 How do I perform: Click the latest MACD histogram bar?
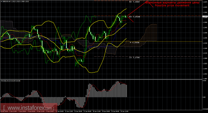pyautogui.click(x=127, y=91)
